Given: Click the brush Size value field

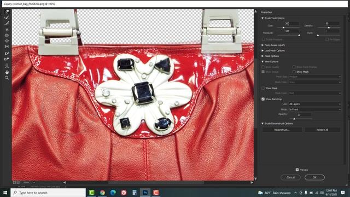Looking at the screenshot, I should (x=291, y=24).
